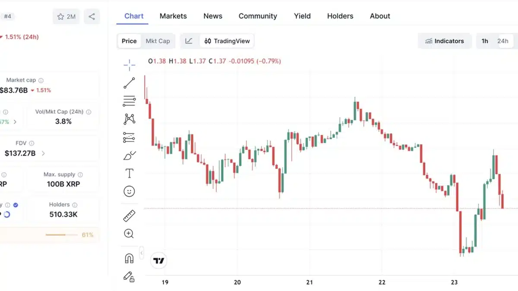This screenshot has width=518, height=291.
Task: Open the 1h timeframe selector
Action: (484, 41)
